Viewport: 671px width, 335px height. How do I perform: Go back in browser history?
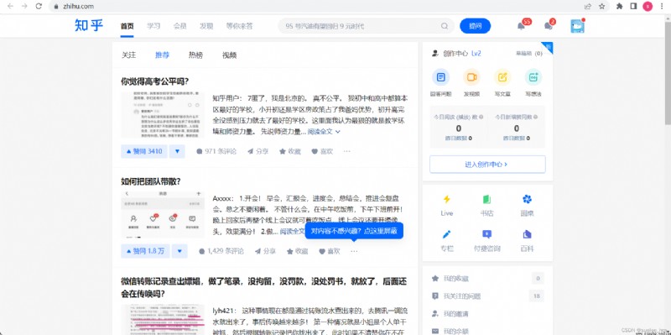[x=10, y=6]
